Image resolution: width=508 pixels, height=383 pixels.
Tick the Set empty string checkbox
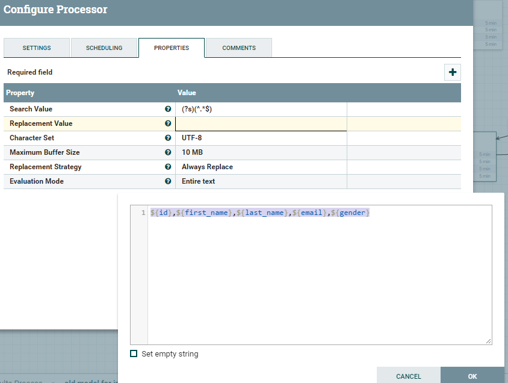134,353
